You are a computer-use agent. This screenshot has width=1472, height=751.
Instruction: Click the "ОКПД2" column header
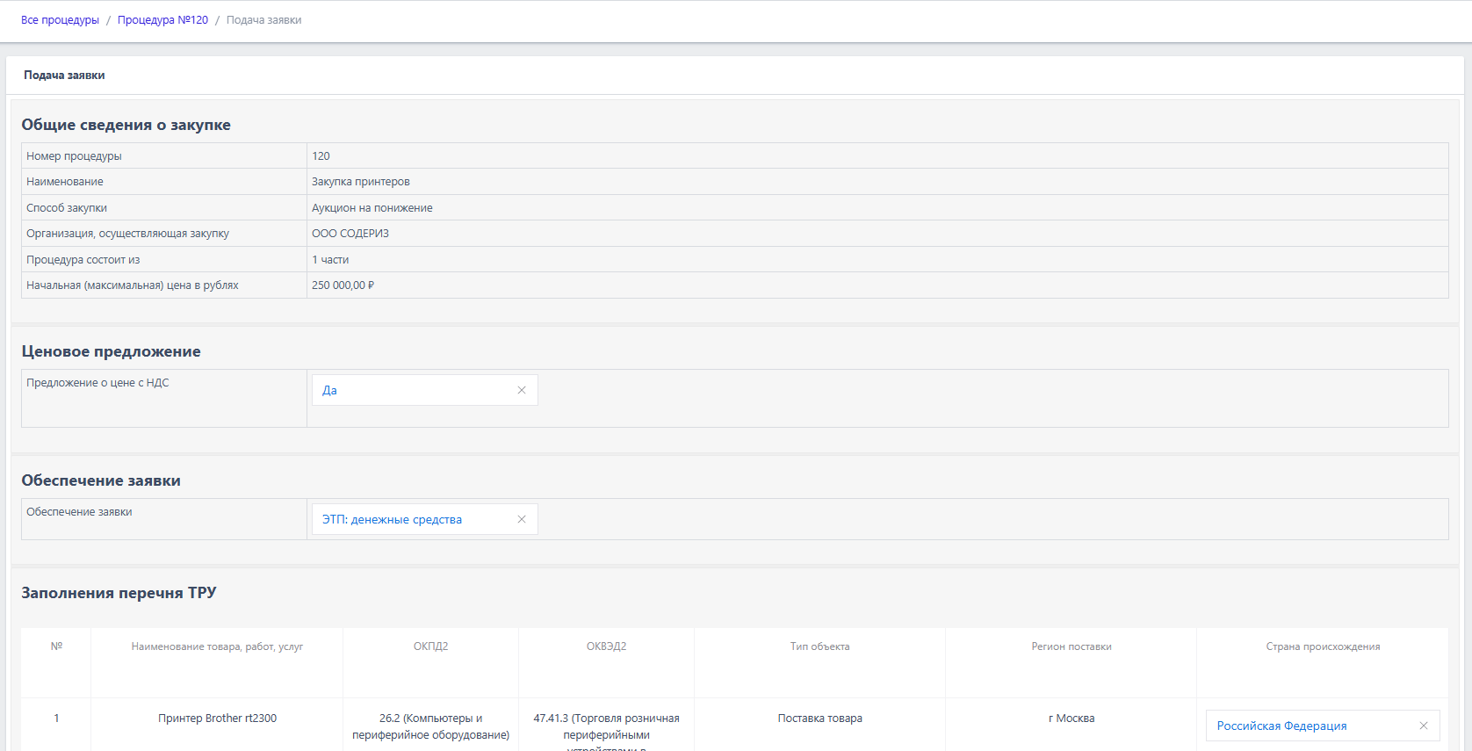430,646
